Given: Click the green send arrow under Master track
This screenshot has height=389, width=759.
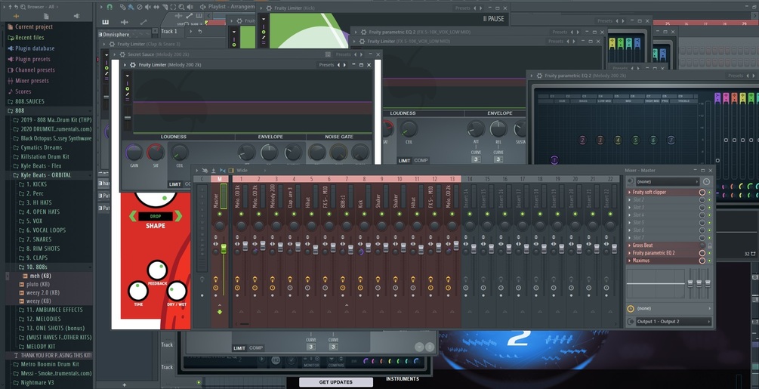Looking at the screenshot, I should coord(219,312).
